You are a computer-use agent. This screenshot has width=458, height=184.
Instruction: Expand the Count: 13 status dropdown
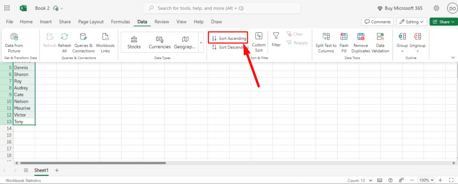click(x=371, y=180)
